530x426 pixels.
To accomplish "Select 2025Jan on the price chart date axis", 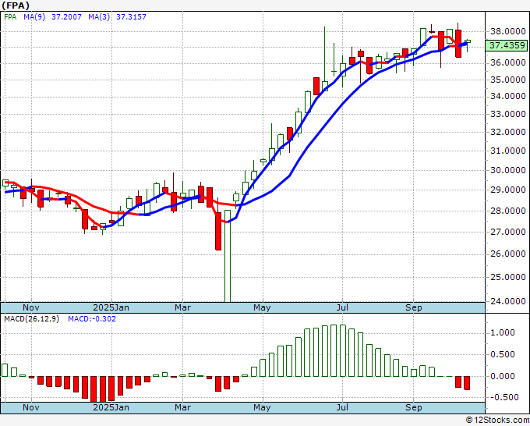I will tap(111, 307).
